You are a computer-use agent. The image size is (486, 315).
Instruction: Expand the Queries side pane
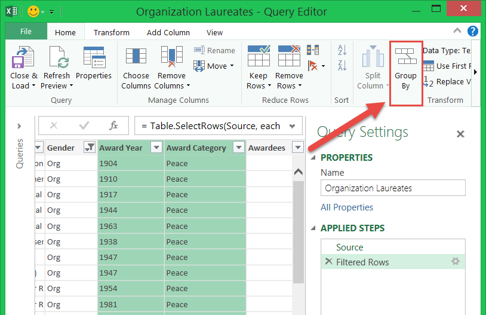point(19,126)
